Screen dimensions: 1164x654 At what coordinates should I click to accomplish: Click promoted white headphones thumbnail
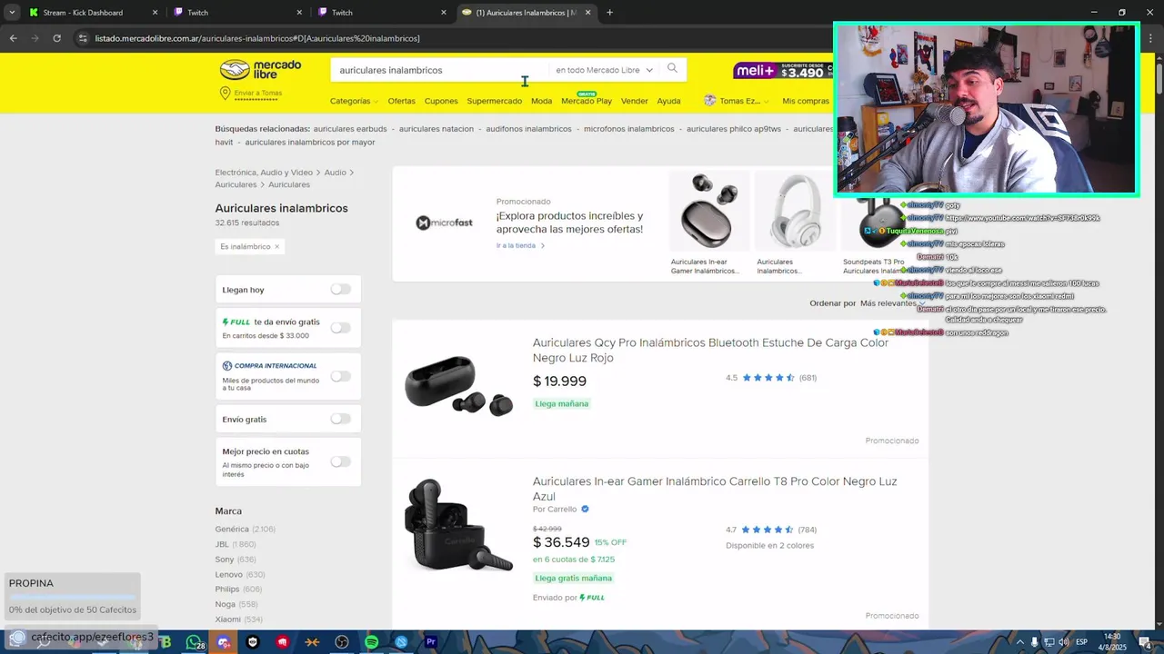[795, 212]
